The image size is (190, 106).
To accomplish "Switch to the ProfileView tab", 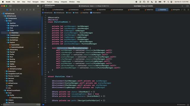I will click(x=88, y=10).
